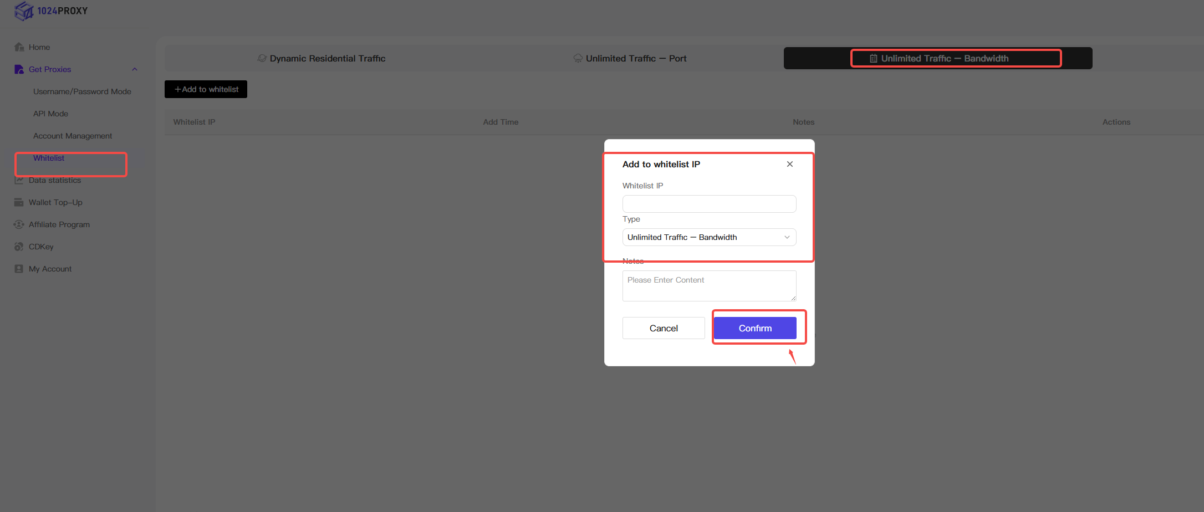Click the 1024PROXY logo icon
Viewport: 1204px width, 512px height.
pyautogui.click(x=24, y=11)
